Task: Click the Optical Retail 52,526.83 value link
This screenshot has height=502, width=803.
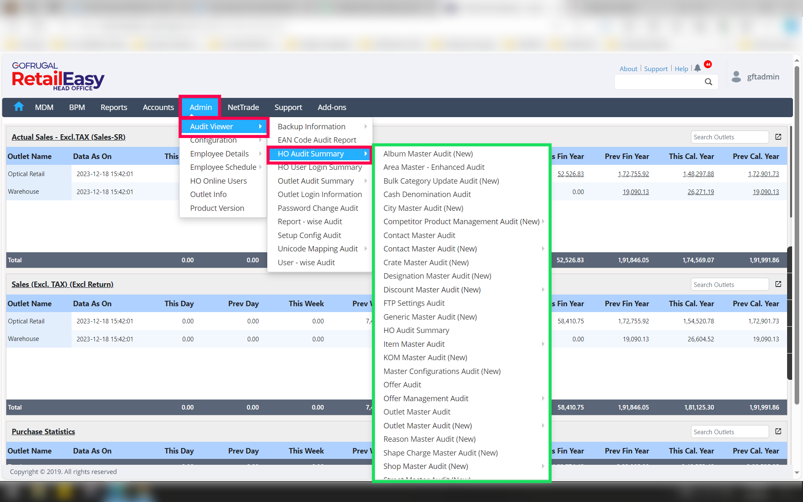Action: (x=570, y=174)
